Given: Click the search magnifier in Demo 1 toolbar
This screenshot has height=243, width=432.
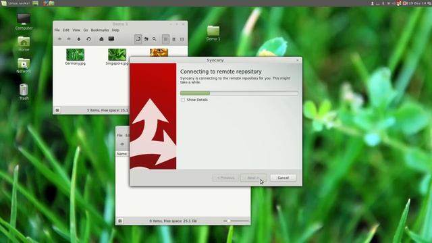Looking at the screenshot, I should coord(155,39).
